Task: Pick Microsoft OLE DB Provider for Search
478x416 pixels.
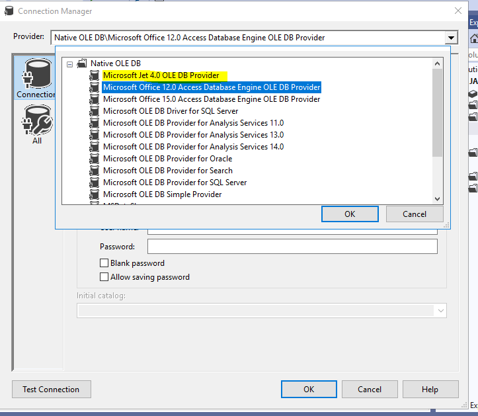Action: pos(168,171)
